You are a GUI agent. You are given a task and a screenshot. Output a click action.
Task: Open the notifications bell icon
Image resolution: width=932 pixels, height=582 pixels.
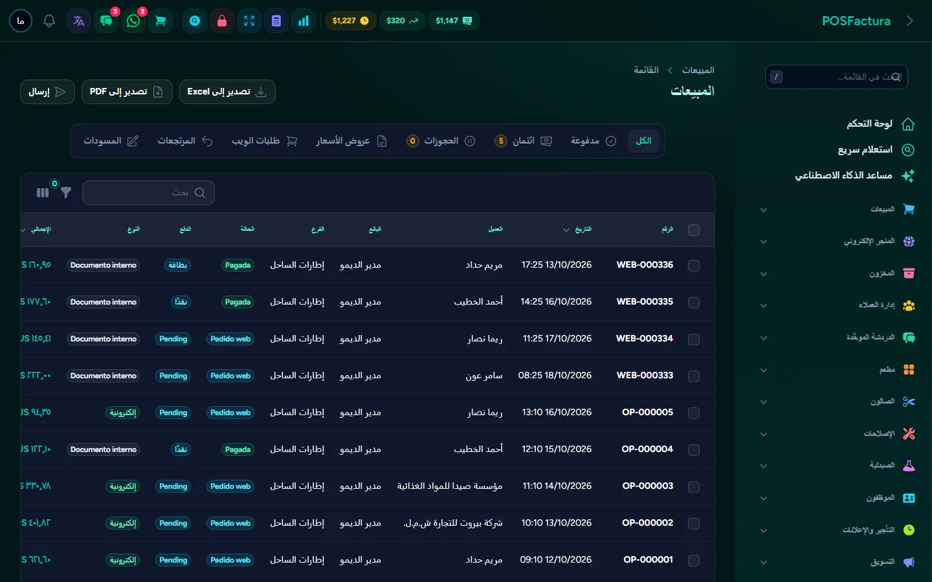click(x=49, y=21)
